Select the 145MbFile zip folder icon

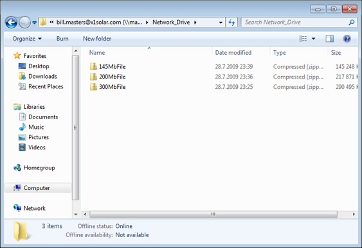93,66
